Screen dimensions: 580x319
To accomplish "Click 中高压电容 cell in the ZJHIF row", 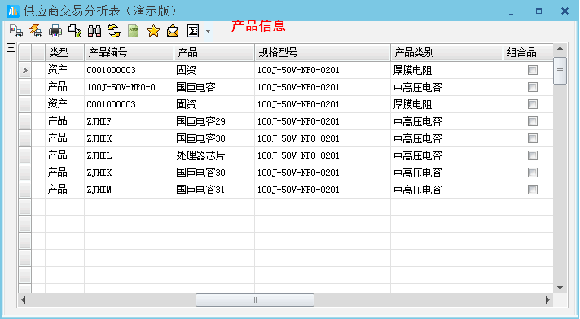I will pos(447,121).
